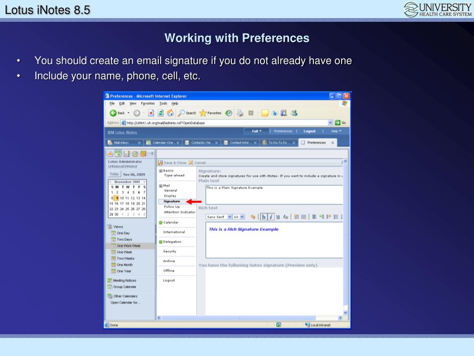Stop page loading with red X icon
Screen dimensions: 474x356
151,113
